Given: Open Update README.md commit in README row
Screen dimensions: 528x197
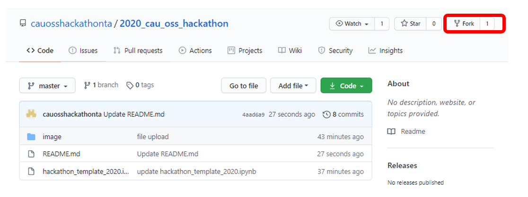Looking at the screenshot, I should [x=167, y=154].
